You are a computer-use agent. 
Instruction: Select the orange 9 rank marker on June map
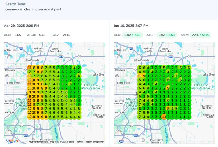coord(168,88)
